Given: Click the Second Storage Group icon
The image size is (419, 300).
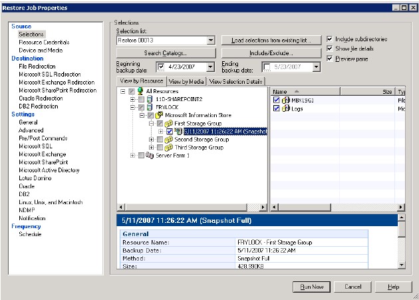Looking at the screenshot, I should [x=168, y=140].
